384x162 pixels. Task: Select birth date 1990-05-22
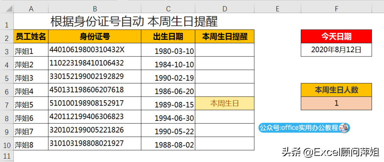(x=168, y=130)
